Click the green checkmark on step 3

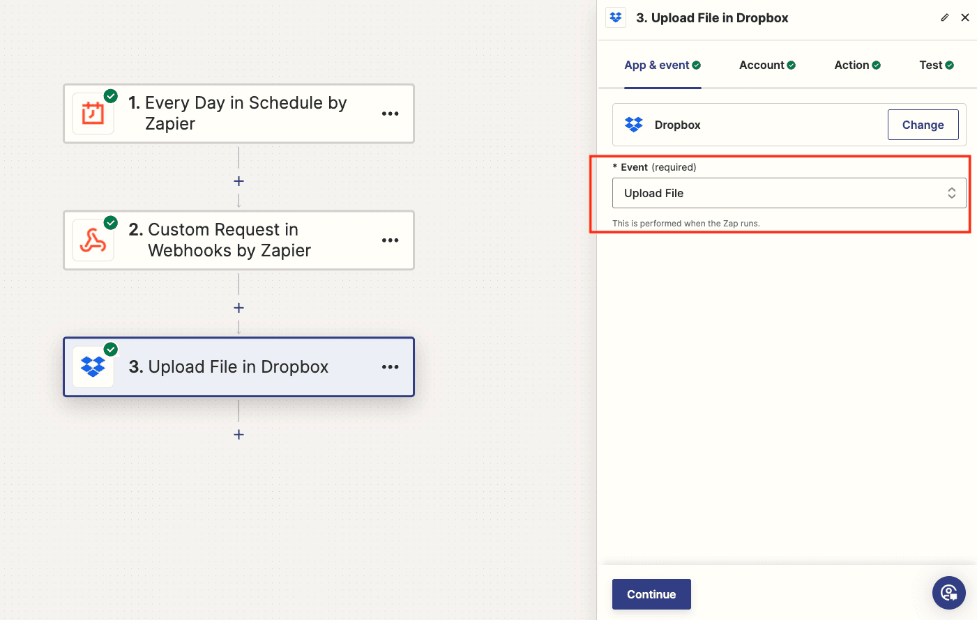[111, 350]
